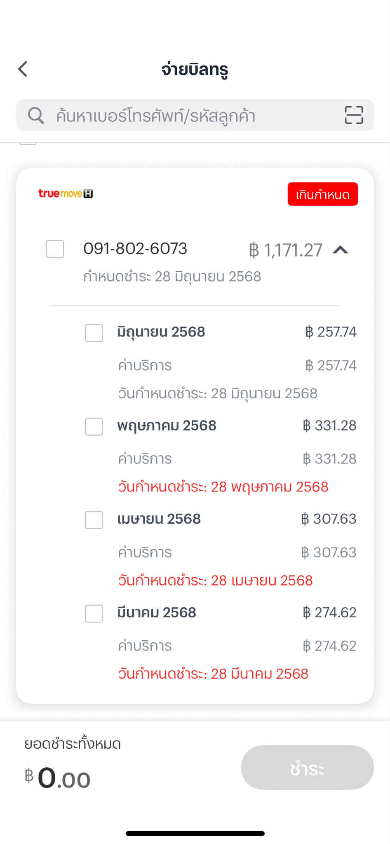This screenshot has height=844, width=390.
Task: Select the เมษายน 2568 bill checkbox
Action: pos(94,520)
